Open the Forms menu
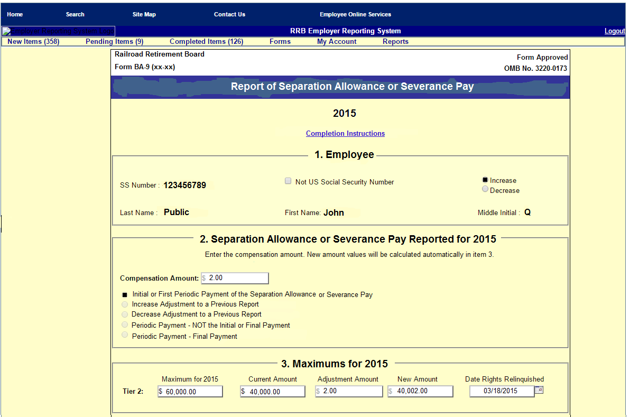 (x=280, y=41)
